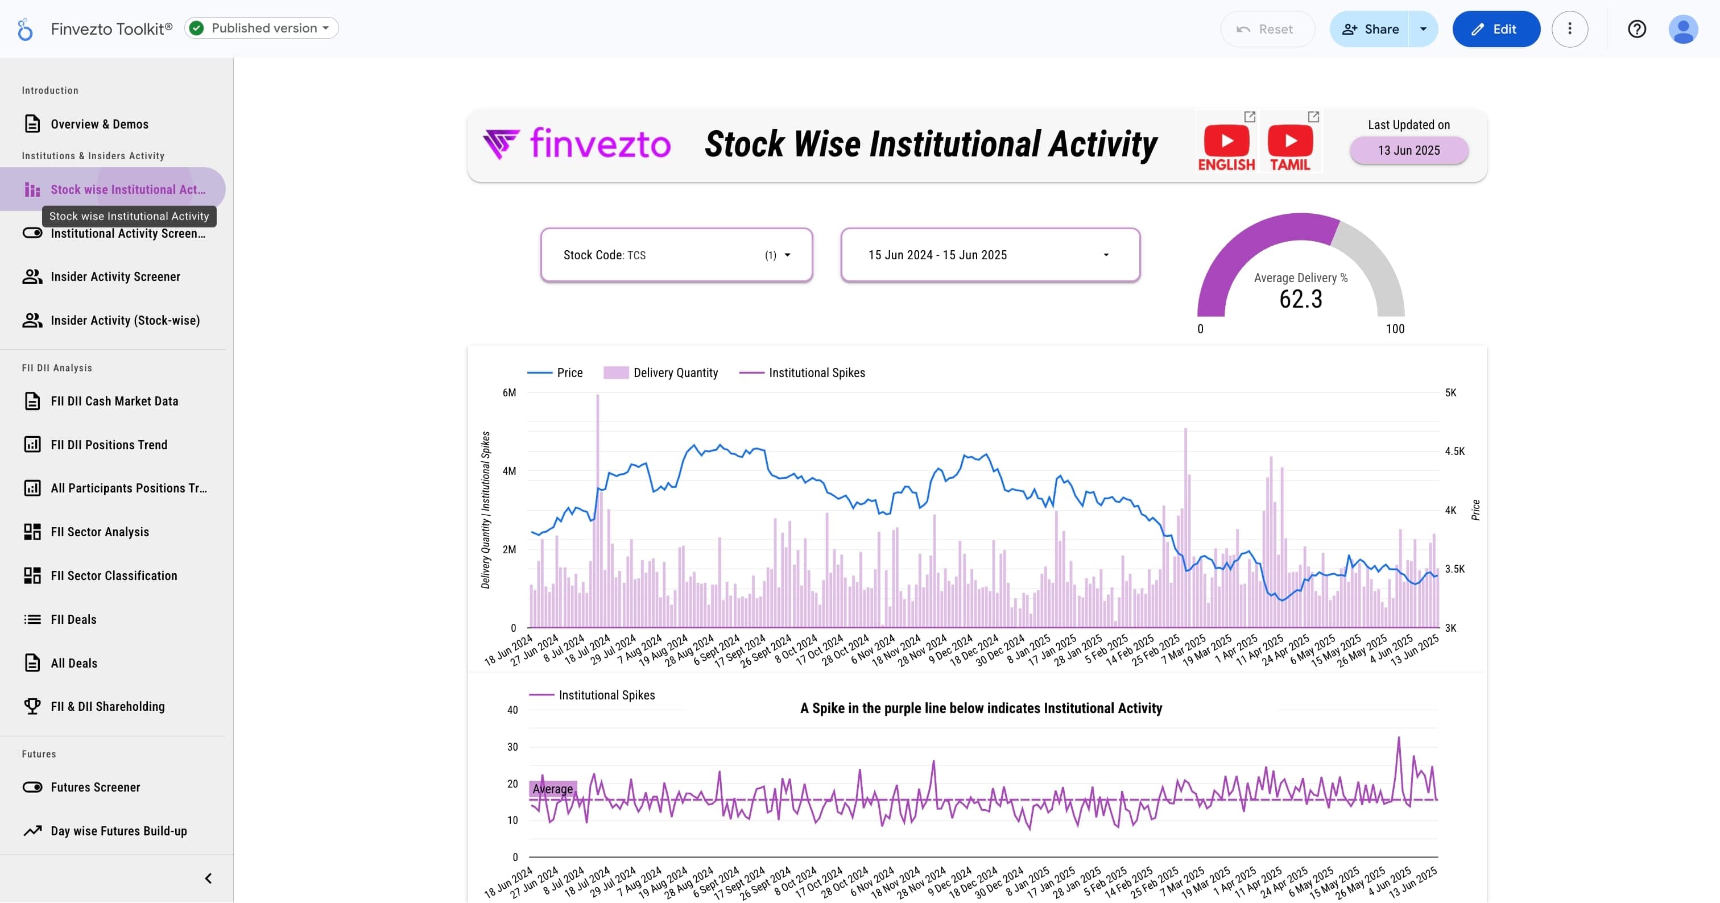Click the FII Sector Classification icon

(x=32, y=576)
